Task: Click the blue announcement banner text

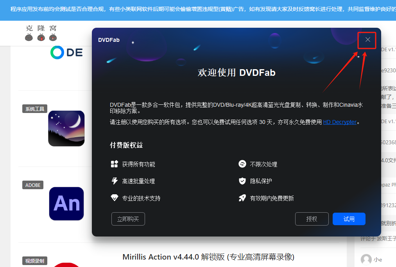Action: coord(203,9)
